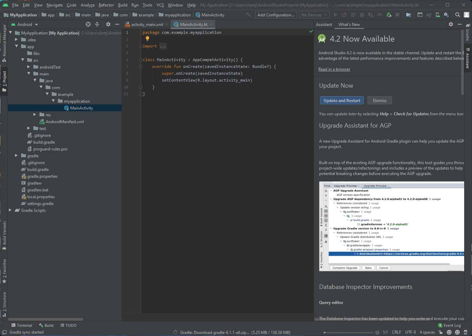Select the What's New tab
The height and width of the screenshot is (336, 472).
pyautogui.click(x=349, y=24)
